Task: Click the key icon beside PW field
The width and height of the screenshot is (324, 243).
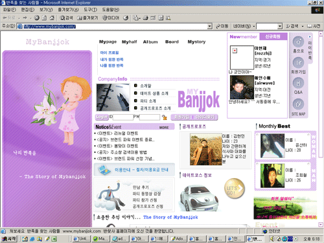Action: (165, 117)
